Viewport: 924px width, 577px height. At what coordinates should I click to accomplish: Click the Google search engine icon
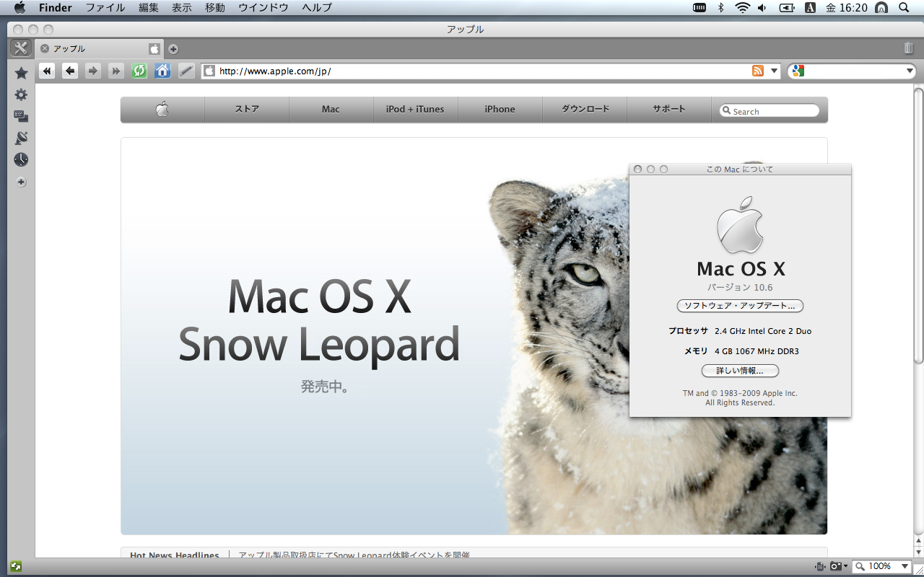[x=798, y=71]
